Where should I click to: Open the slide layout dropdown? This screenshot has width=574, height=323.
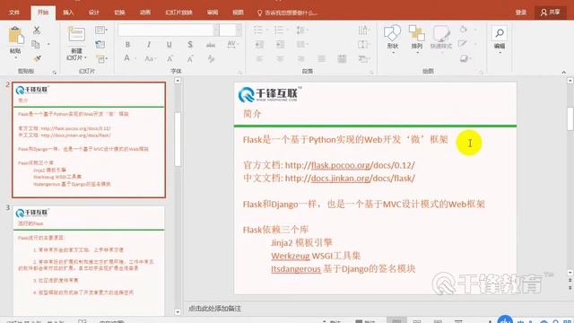point(101,30)
